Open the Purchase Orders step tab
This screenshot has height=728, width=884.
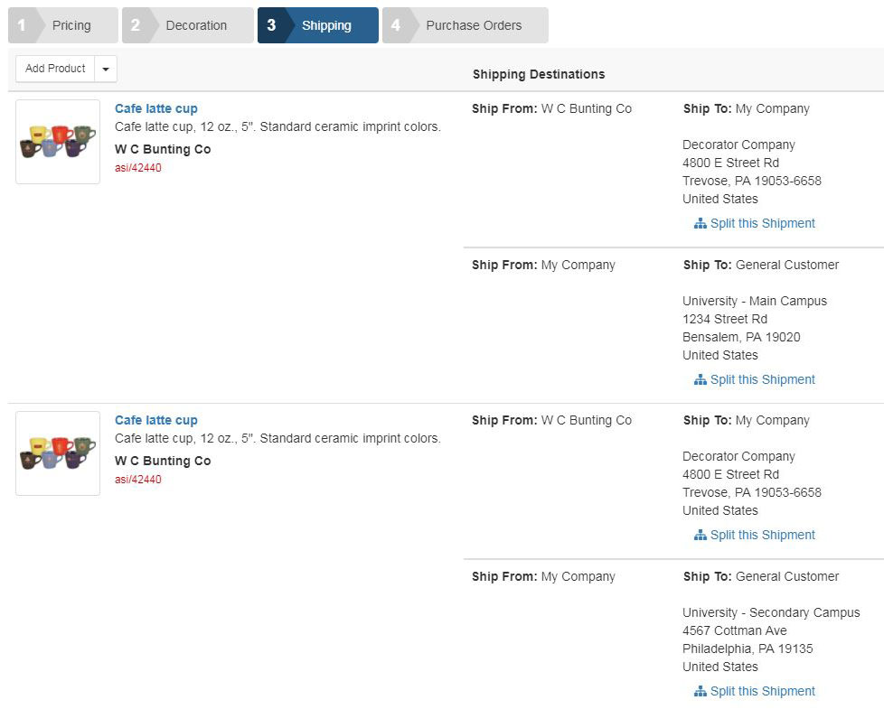(x=466, y=25)
